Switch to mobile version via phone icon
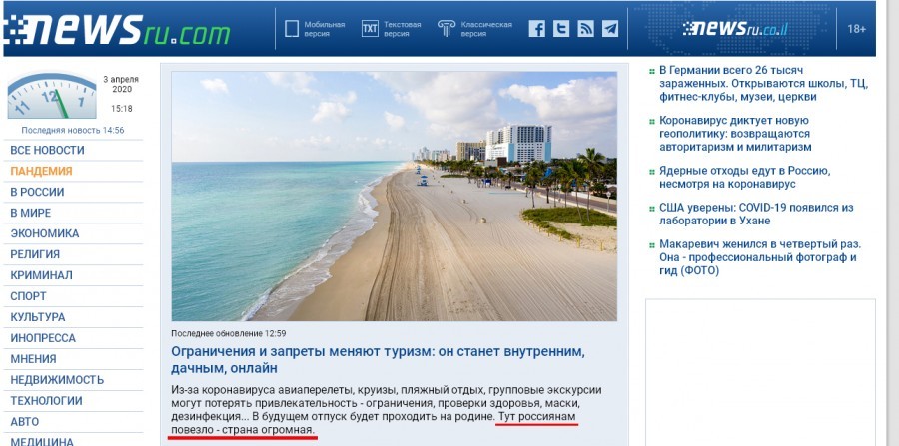 (x=292, y=29)
